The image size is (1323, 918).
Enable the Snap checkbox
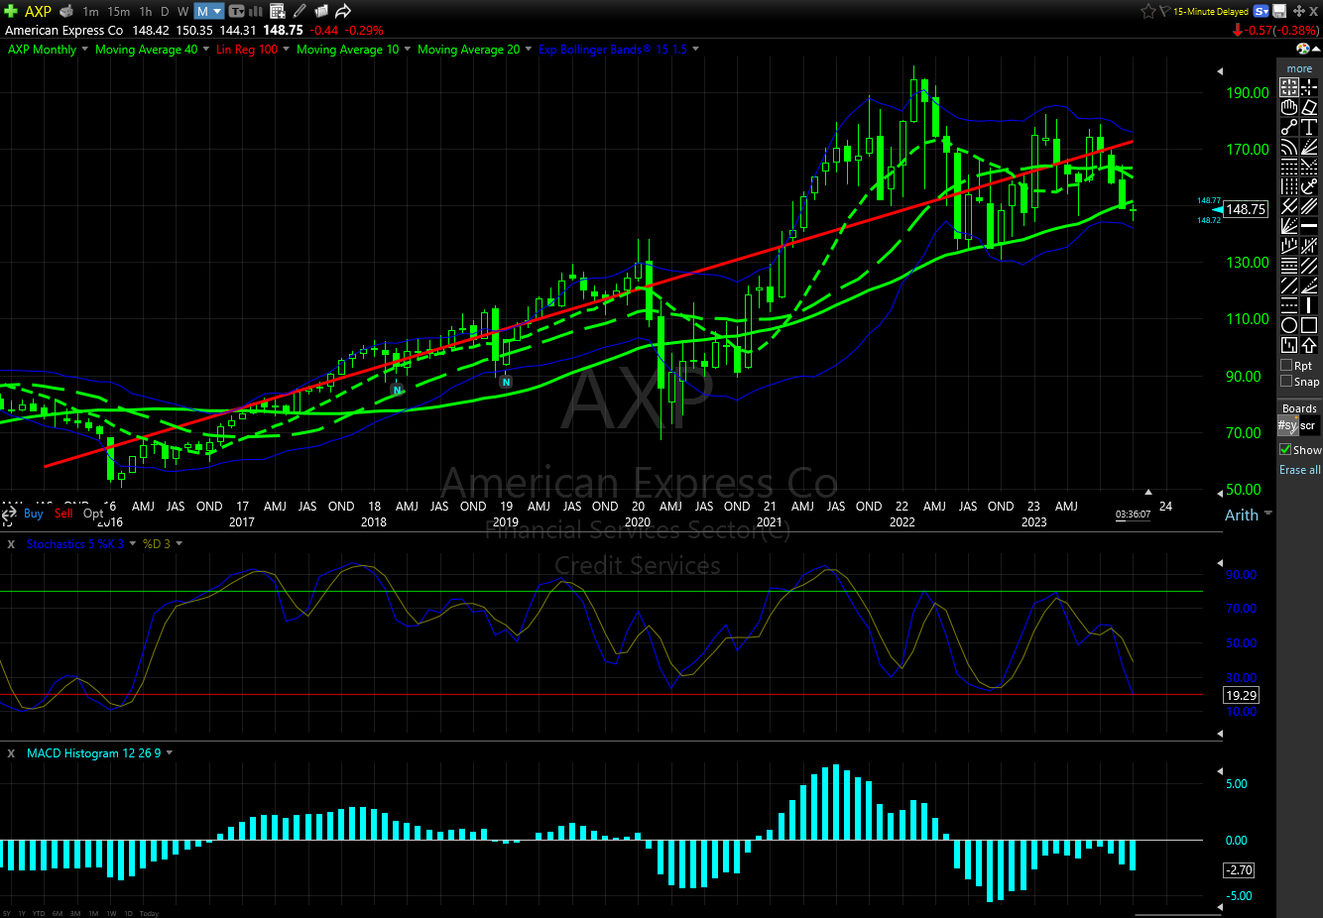[x=1286, y=381]
